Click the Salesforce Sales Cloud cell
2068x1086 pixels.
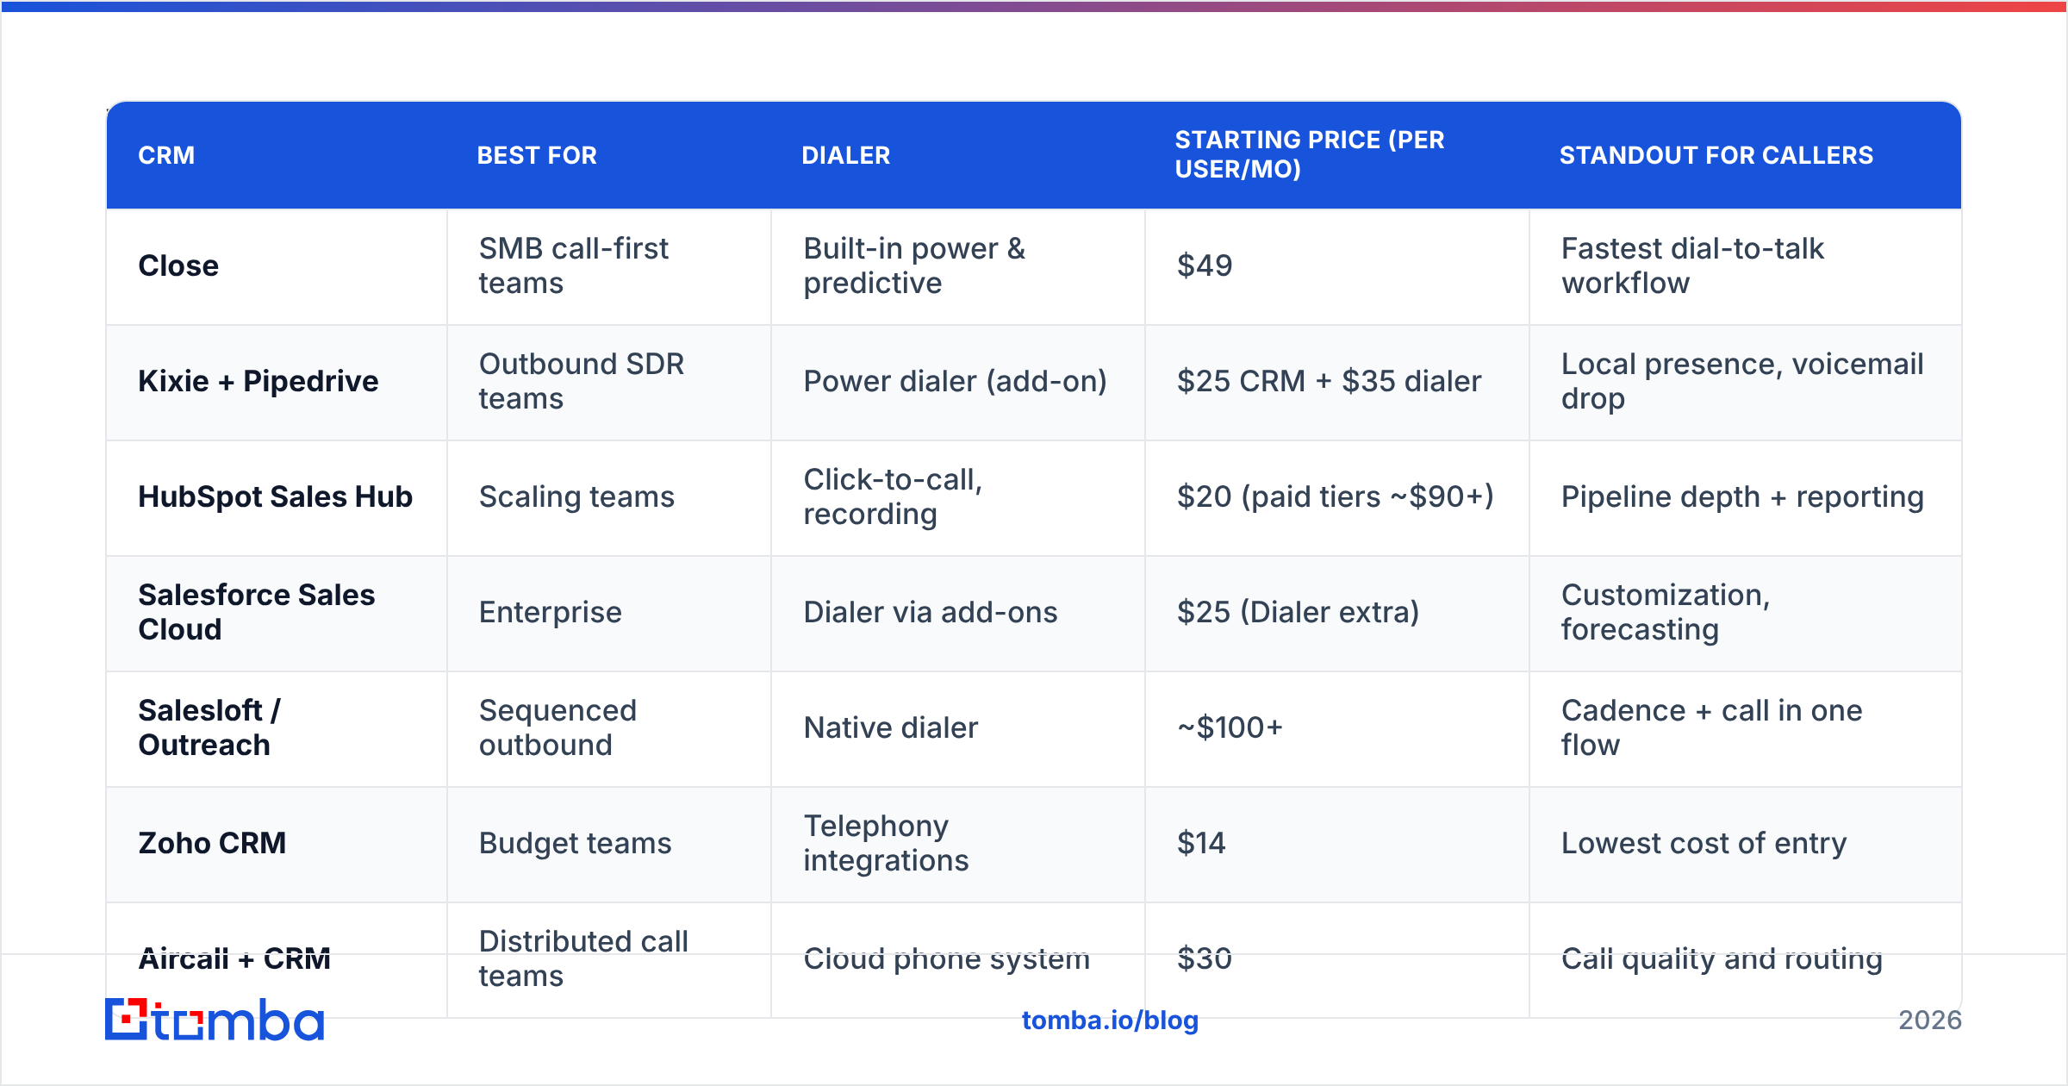click(x=277, y=613)
